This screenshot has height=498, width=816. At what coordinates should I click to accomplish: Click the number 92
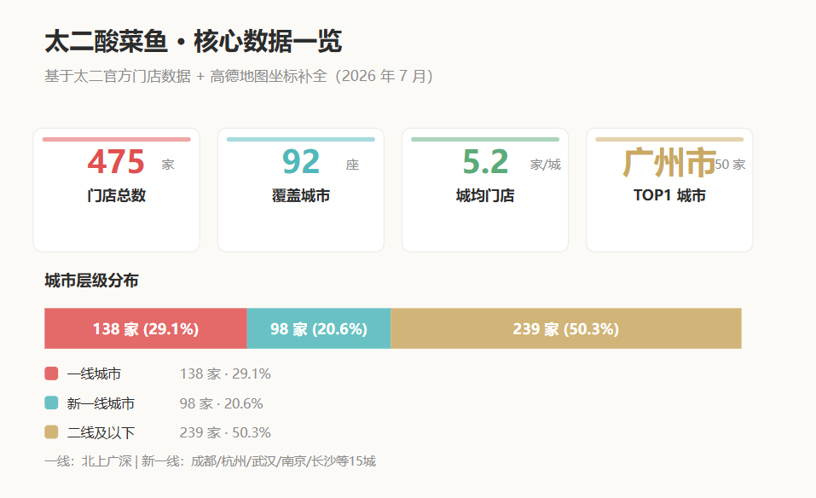tap(301, 162)
